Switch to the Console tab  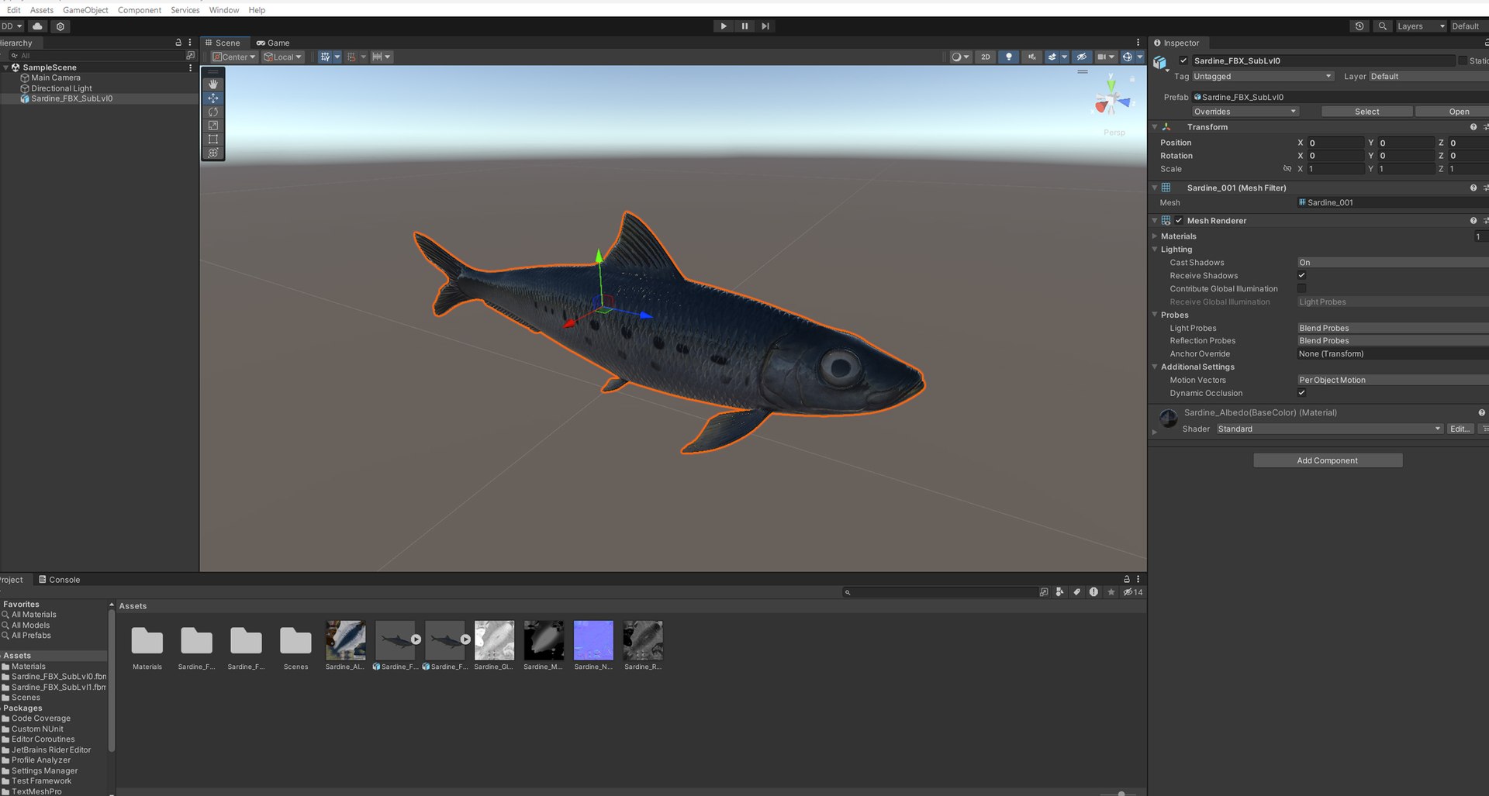tap(60, 580)
